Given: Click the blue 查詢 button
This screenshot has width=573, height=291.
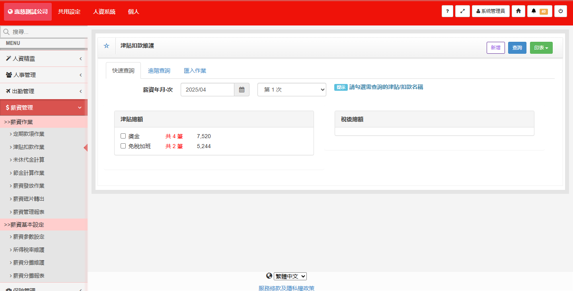Looking at the screenshot, I should point(517,48).
